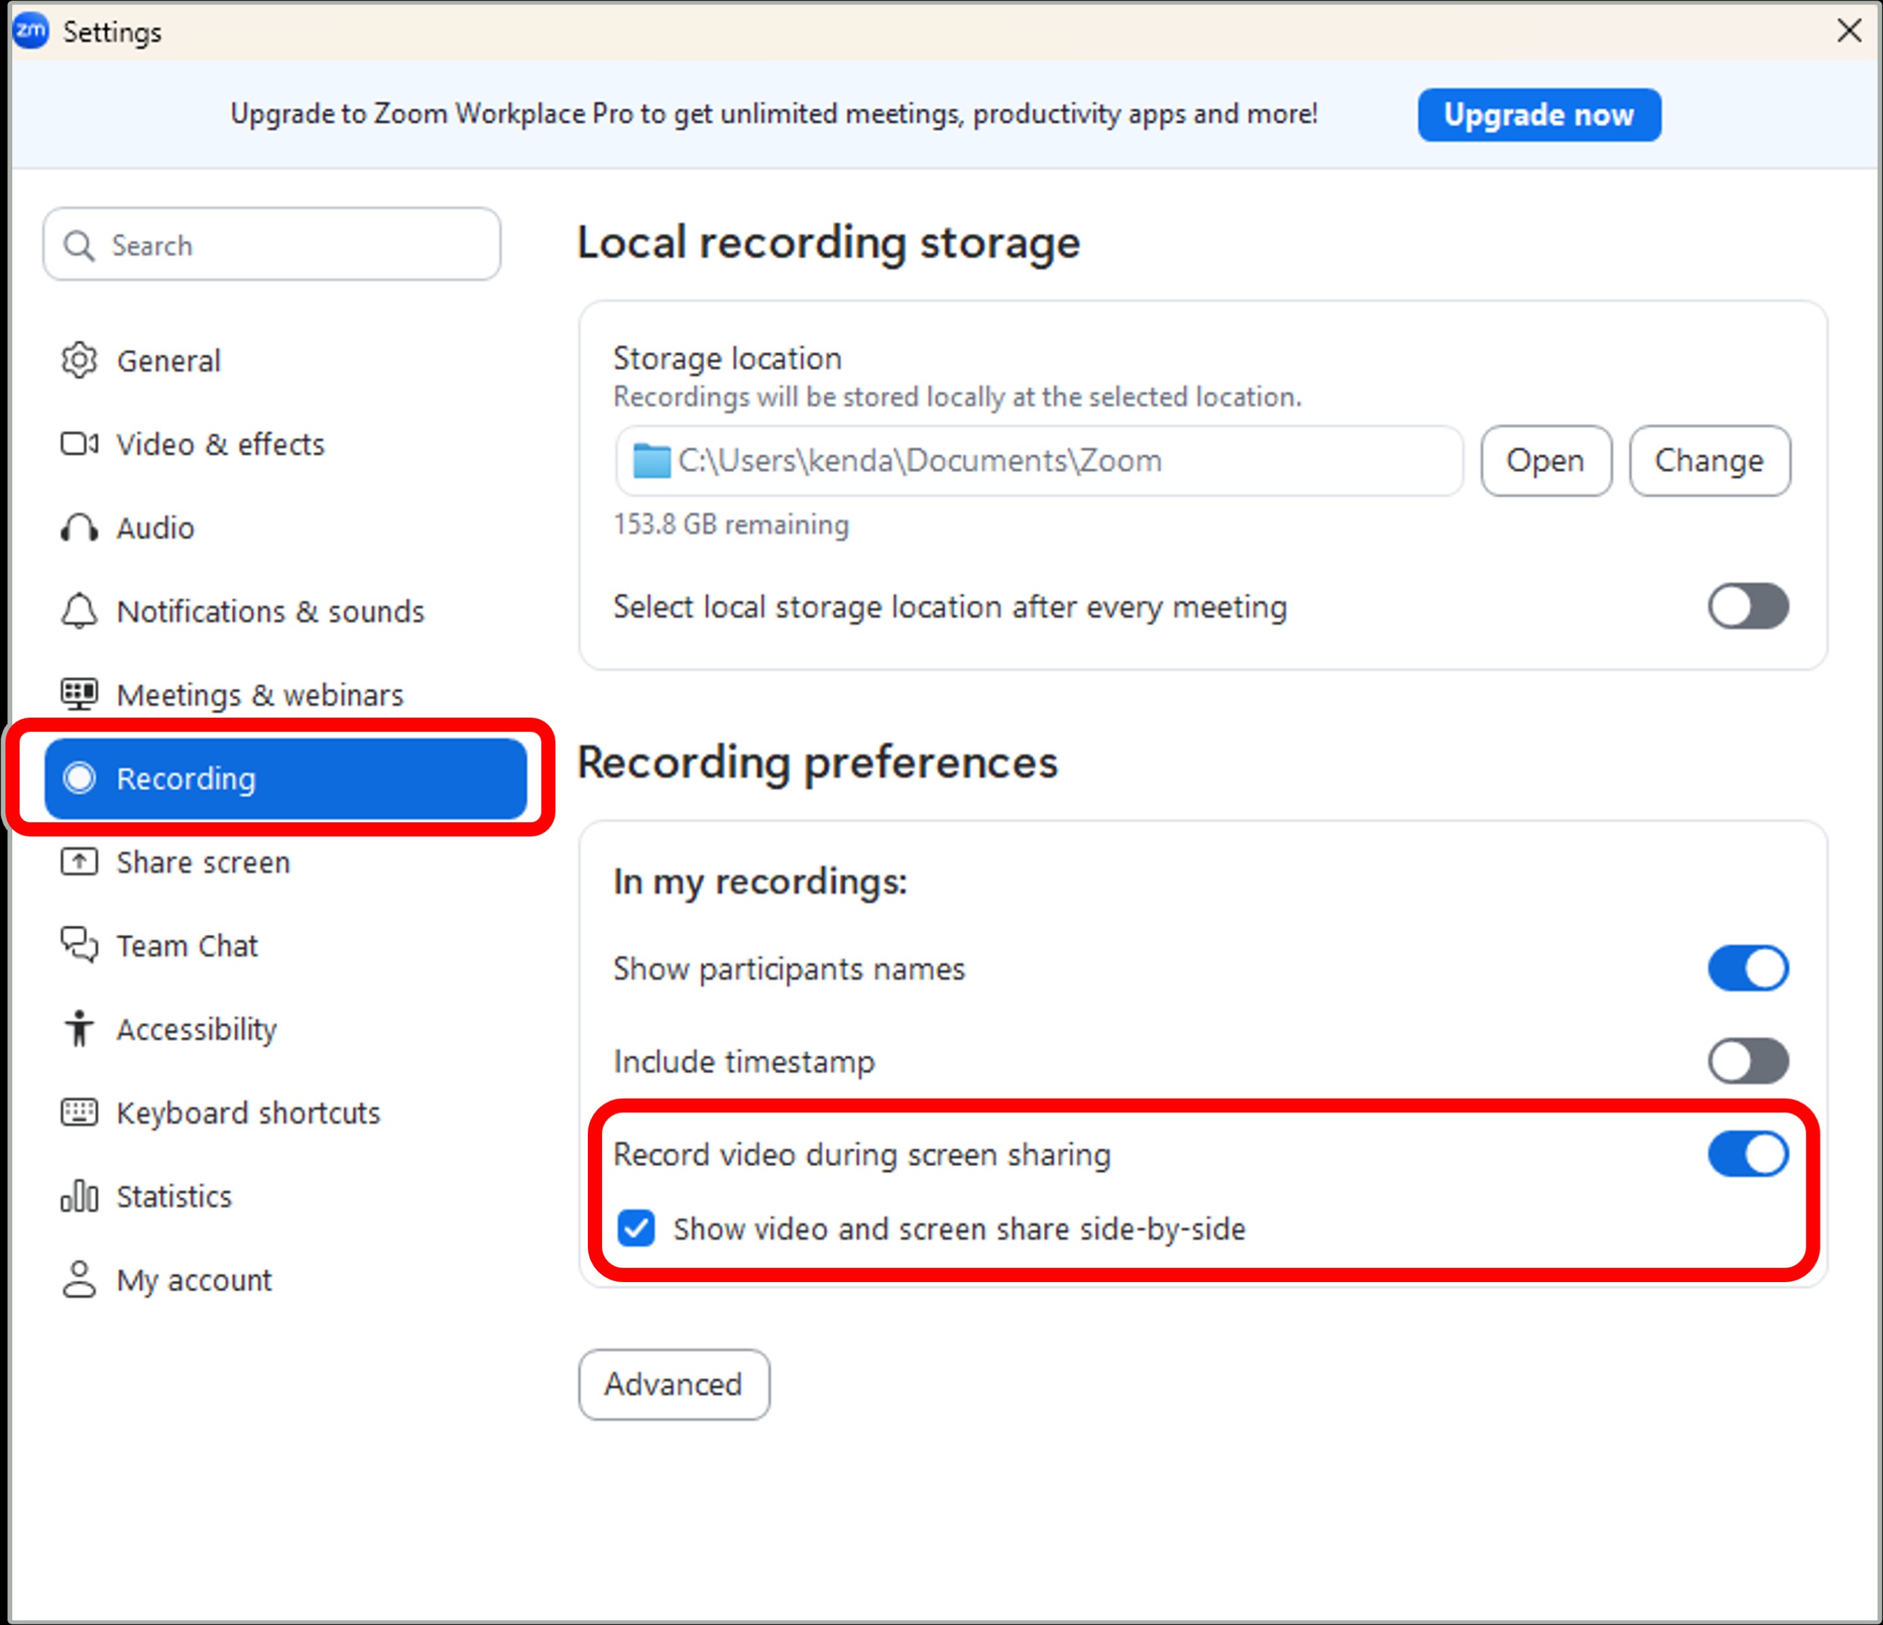Click the Video & effects camera icon
This screenshot has width=1883, height=1625.
click(x=79, y=445)
